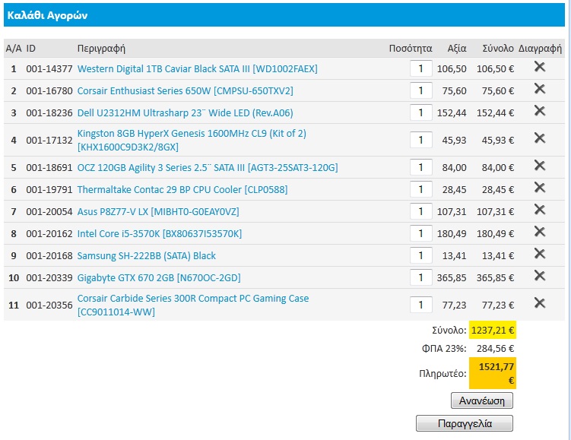Delete the Asus P8Z77-V LX item
Viewport: 571px width, 440px height.
(x=539, y=210)
